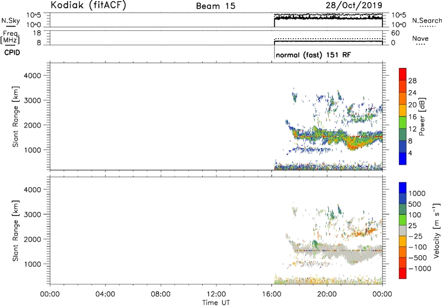Click the "Kodiak (fitACF)" title text

88,5
